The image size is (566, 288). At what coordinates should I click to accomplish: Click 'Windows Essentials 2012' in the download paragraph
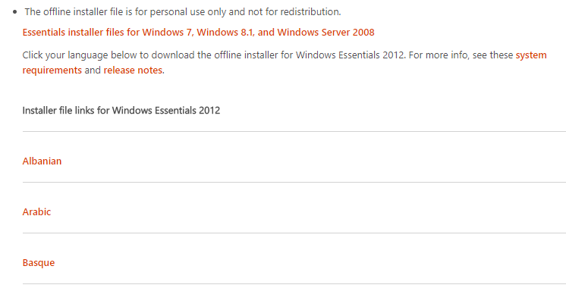[x=351, y=55]
